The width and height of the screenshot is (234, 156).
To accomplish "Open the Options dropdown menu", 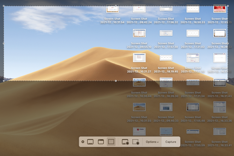I will 152,142.
